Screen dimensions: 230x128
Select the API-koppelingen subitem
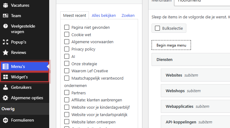click(195, 122)
